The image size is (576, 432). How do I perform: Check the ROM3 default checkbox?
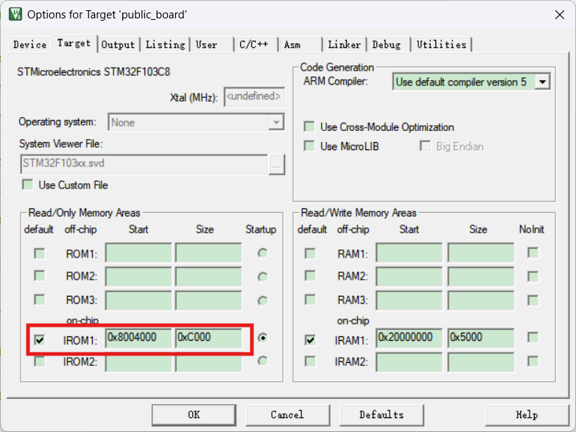coord(39,300)
